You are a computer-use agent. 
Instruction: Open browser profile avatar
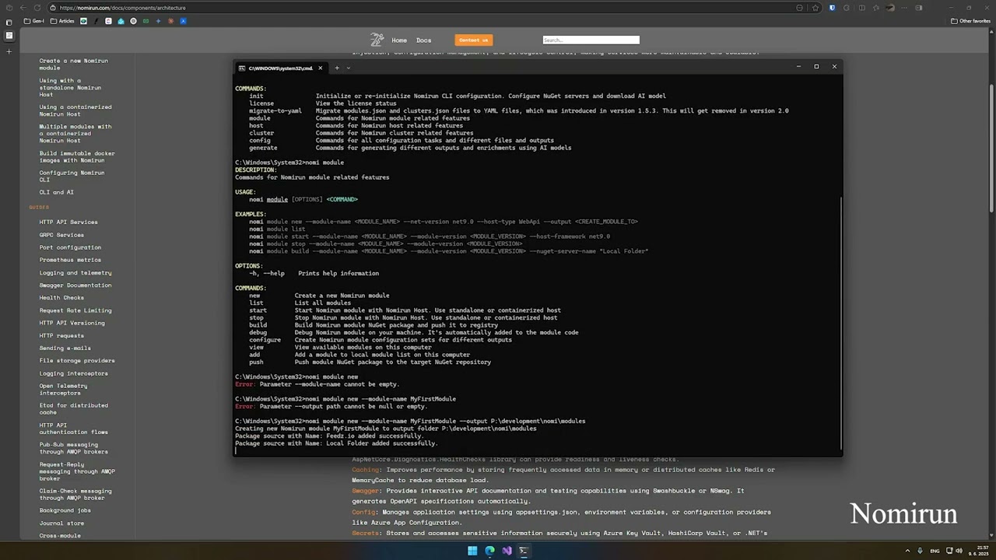coord(890,8)
